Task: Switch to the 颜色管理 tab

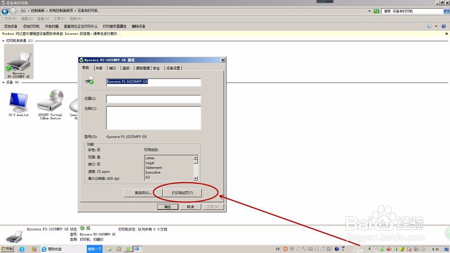Action: pyautogui.click(x=143, y=68)
